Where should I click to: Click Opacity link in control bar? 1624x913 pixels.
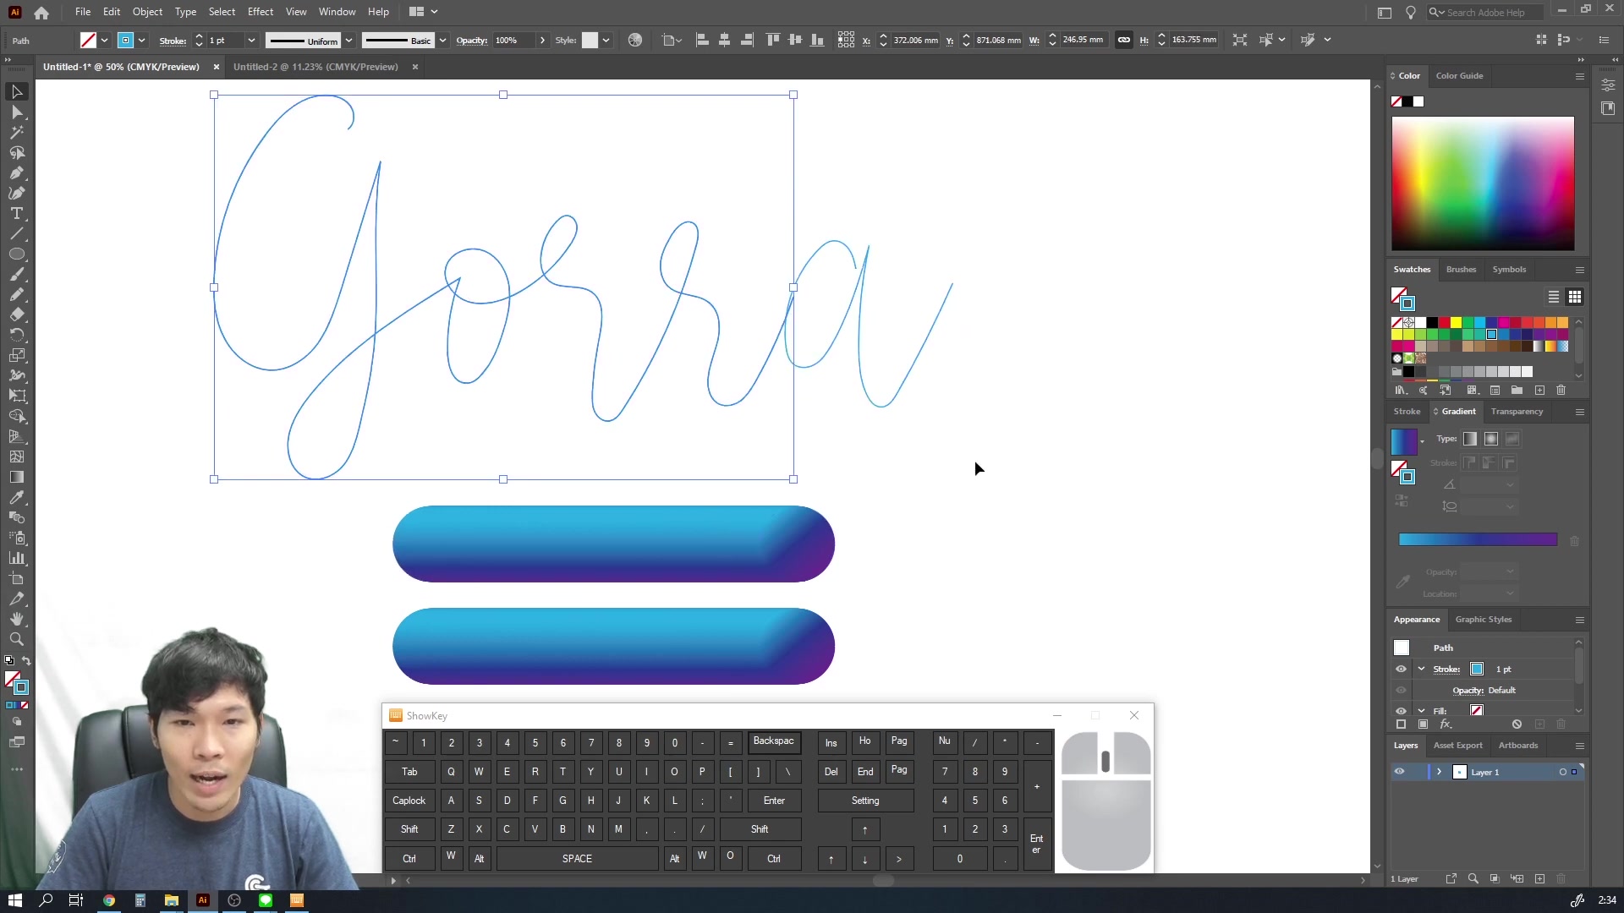472,41
